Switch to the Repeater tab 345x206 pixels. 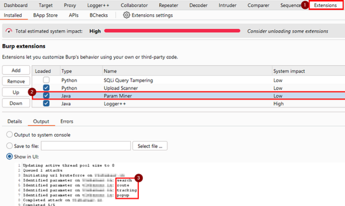(x=168, y=5)
